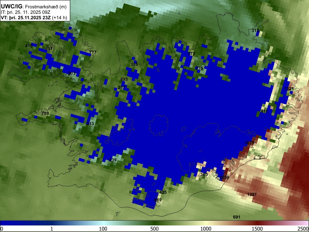Click the color scale label '100'
This screenshot has height=232, width=309.
pyautogui.click(x=103, y=229)
